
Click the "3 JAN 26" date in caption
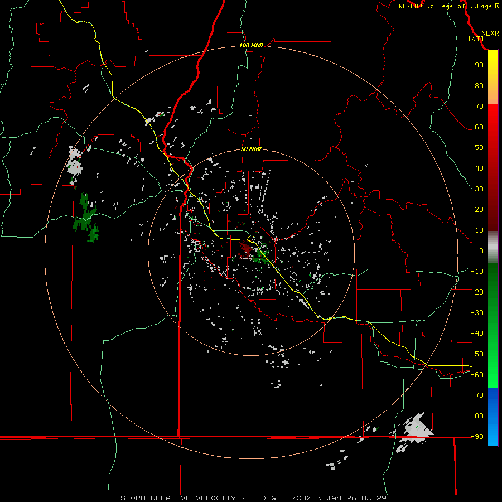click(x=336, y=498)
